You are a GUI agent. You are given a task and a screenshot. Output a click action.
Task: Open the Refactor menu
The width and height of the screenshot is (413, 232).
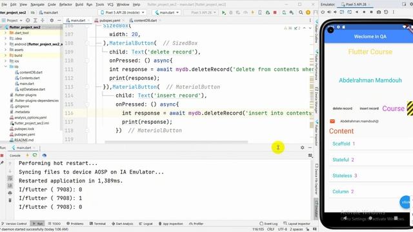click(65, 5)
